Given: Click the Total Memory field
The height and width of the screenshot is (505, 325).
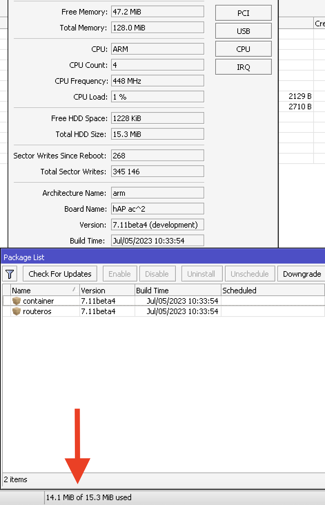Looking at the screenshot, I should pyautogui.click(x=158, y=27).
